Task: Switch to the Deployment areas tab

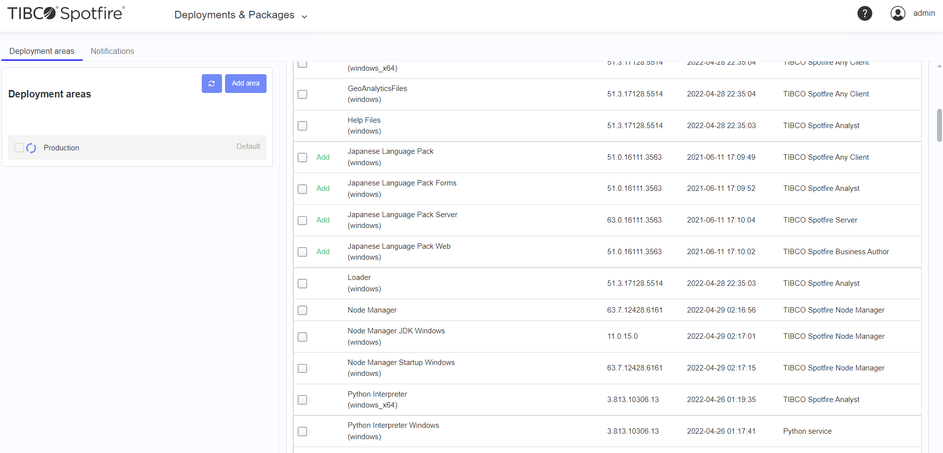Action: pyautogui.click(x=42, y=51)
